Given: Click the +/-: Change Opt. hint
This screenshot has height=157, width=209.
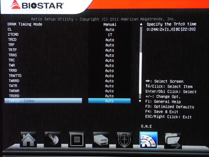Looking at the screenshot, I should tap(163, 97).
